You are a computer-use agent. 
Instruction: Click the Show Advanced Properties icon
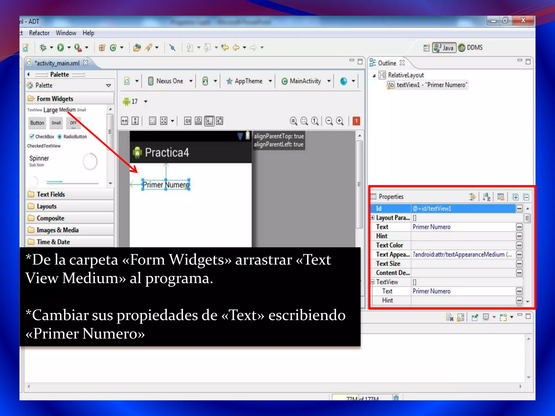pos(472,197)
